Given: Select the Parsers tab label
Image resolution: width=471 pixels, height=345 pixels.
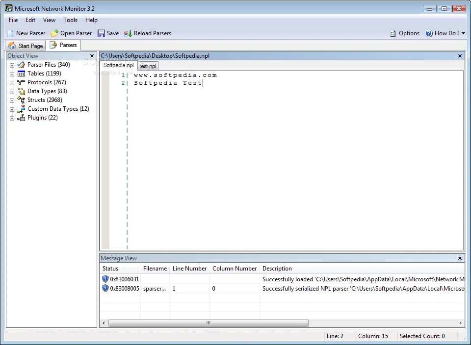Looking at the screenshot, I should coord(68,45).
